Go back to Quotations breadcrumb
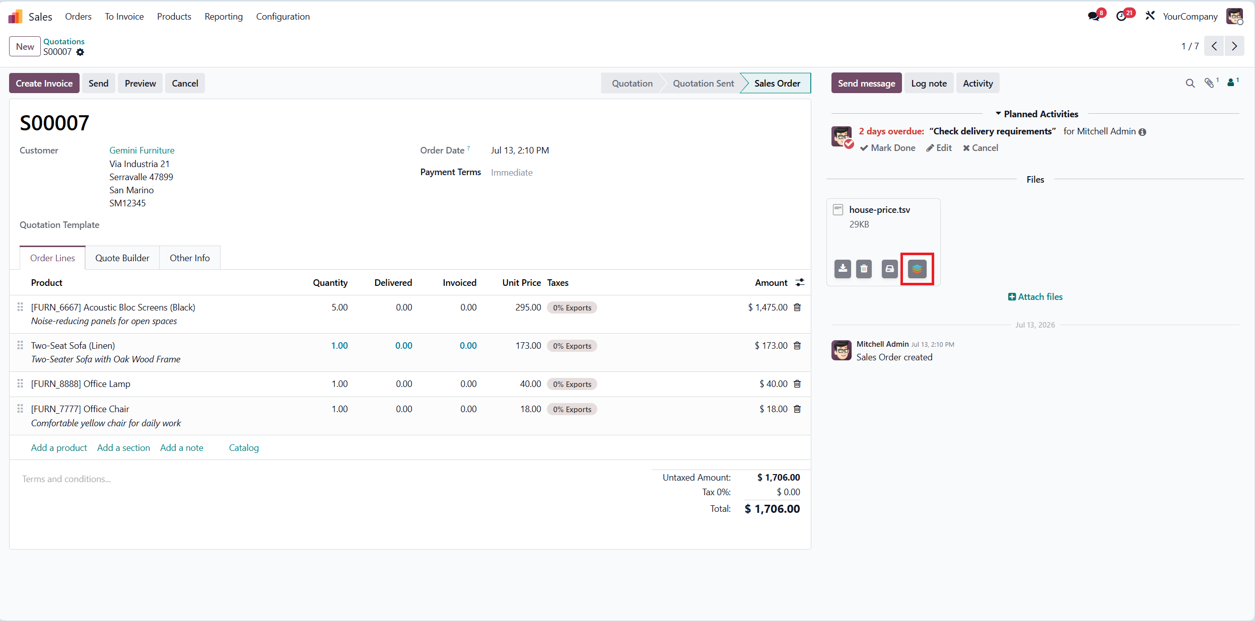The image size is (1255, 621). pyautogui.click(x=64, y=41)
